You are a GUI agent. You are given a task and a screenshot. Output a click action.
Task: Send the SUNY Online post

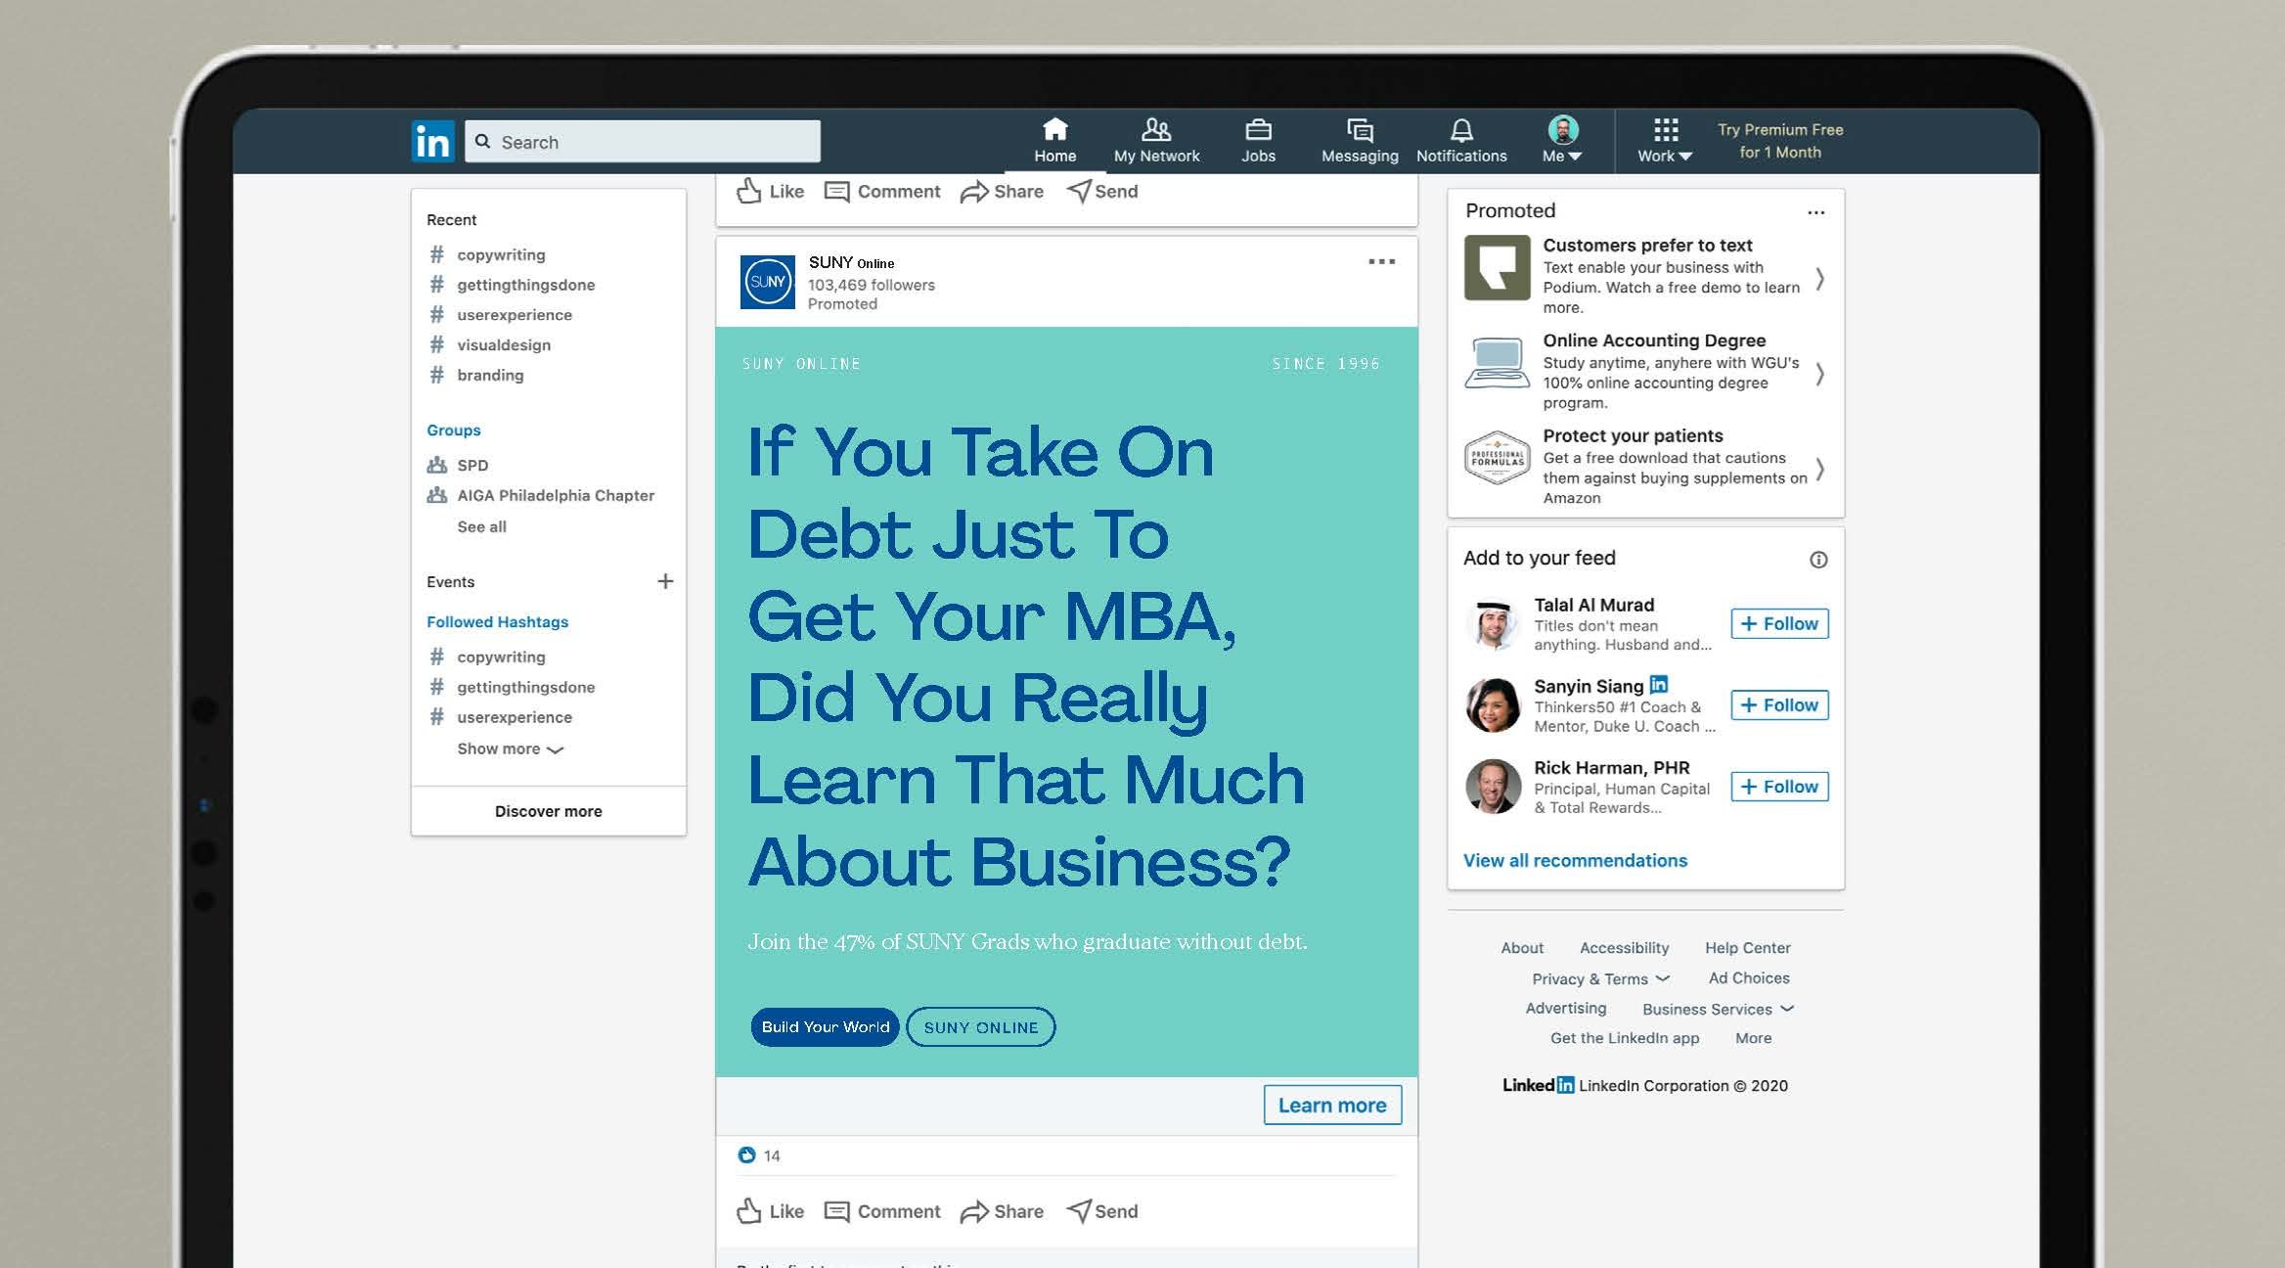tap(1102, 1211)
